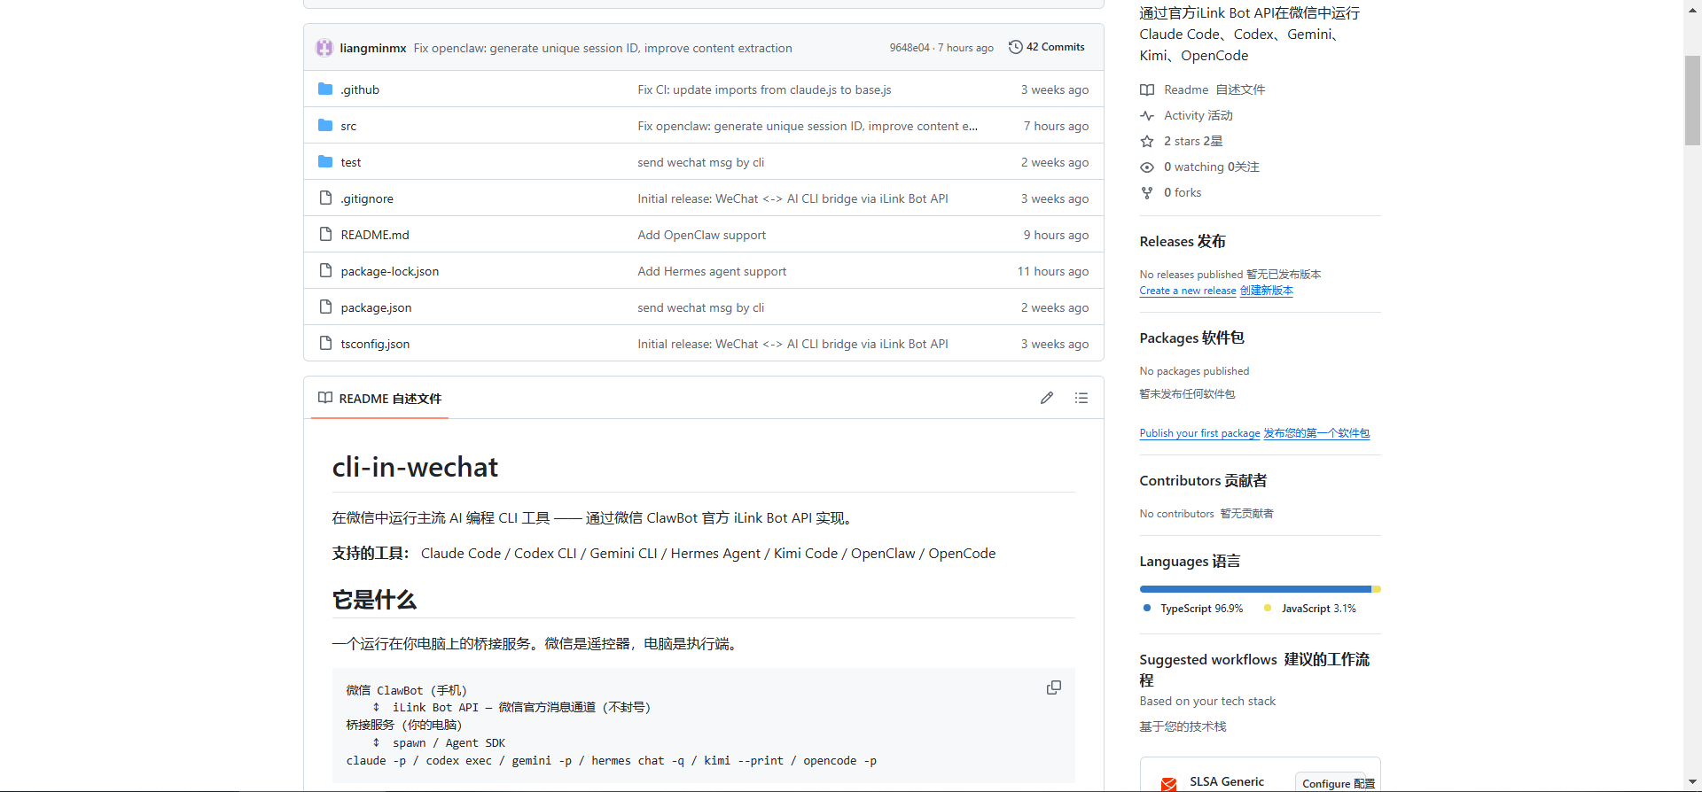Click the .github folder icon
Screen dimensions: 1702x792
pos(325,89)
